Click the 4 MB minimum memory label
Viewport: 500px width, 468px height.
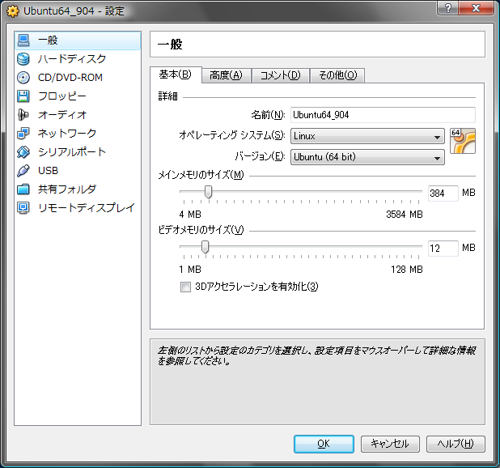tap(190, 215)
